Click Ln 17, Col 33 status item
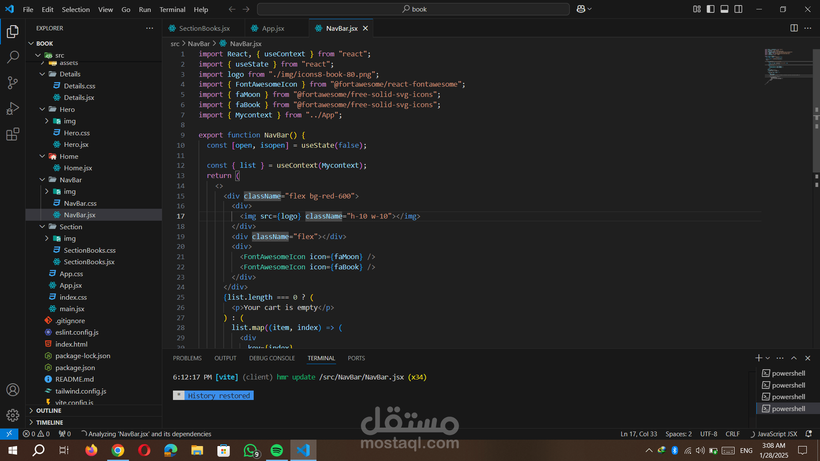 (638, 434)
